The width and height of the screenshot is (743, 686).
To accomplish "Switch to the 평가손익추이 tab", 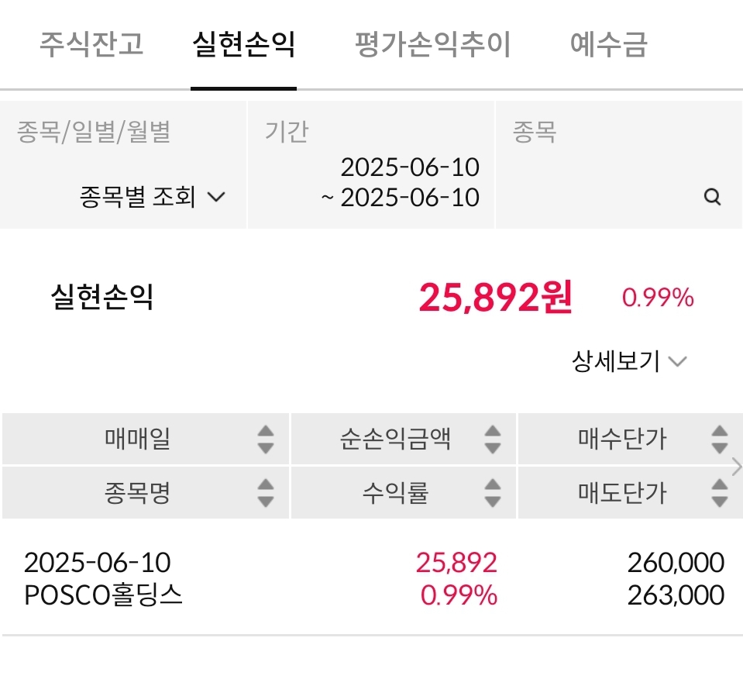I will coord(432,44).
